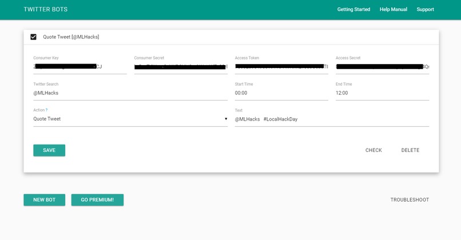Click the Twitter Search field with @MLHacks
461x240 pixels.
pyautogui.click(x=130, y=93)
